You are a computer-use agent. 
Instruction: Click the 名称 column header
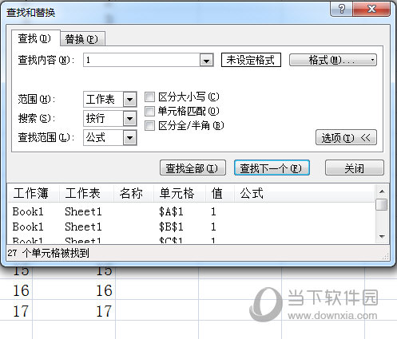point(133,193)
